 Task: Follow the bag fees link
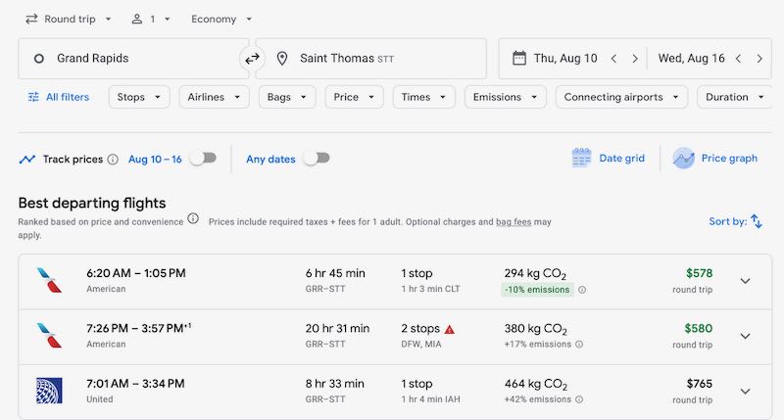(514, 222)
